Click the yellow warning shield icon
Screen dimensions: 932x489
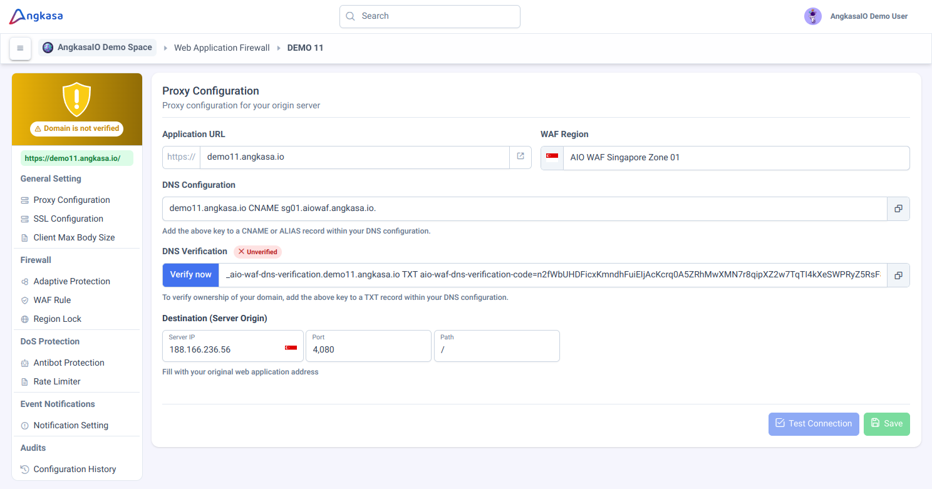point(77,99)
